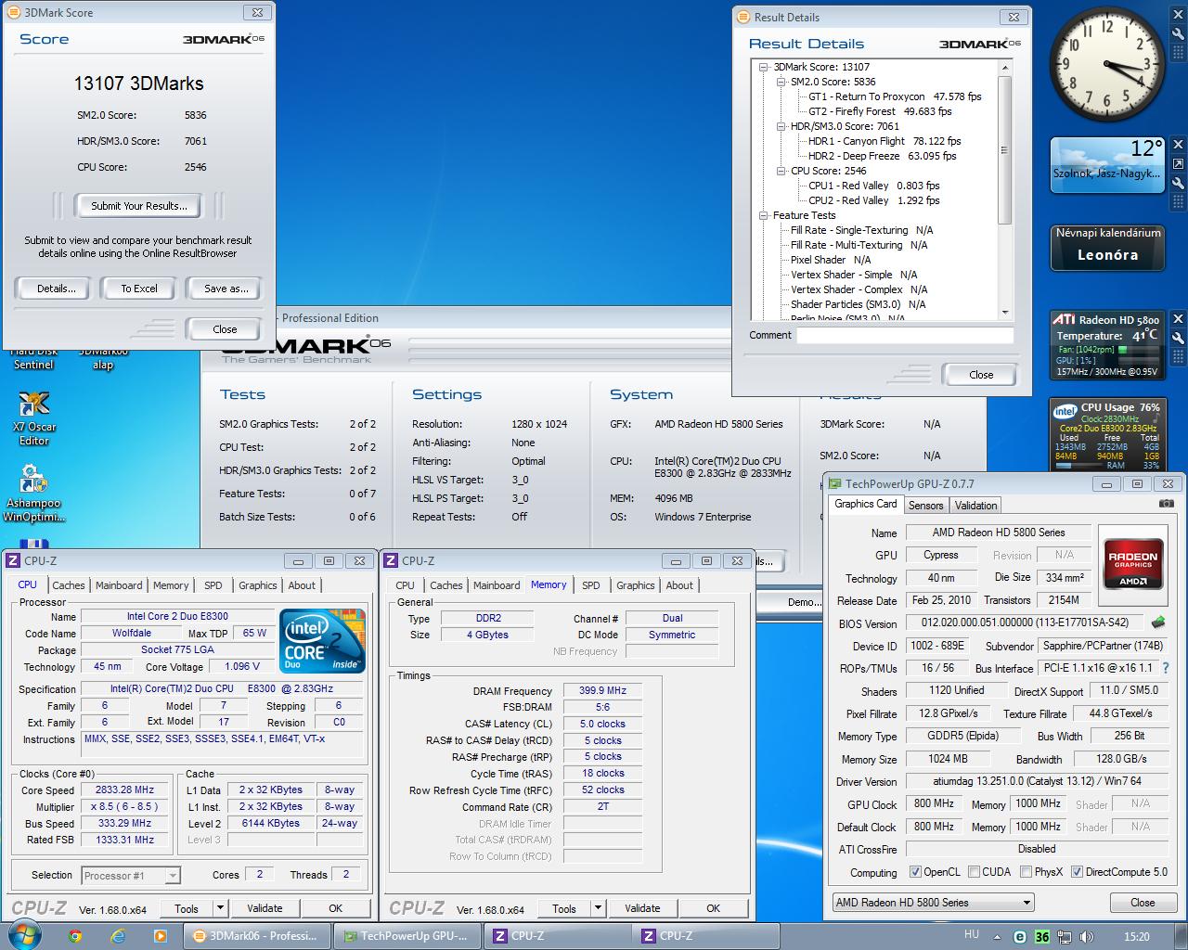Open Internet Explorer from the taskbar
The image size is (1188, 950).
118,936
